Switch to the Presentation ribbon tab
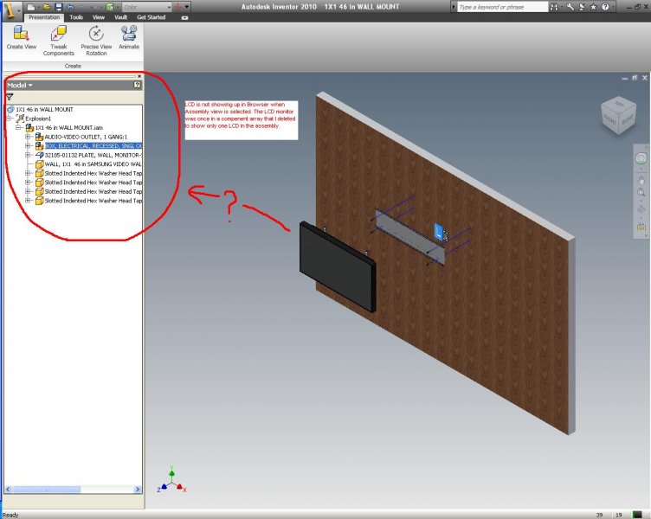The width and height of the screenshot is (651, 519). 44,17
